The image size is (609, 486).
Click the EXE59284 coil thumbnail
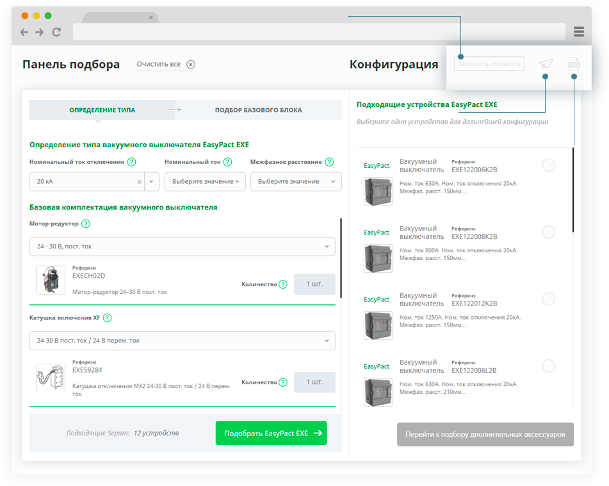coord(51,377)
